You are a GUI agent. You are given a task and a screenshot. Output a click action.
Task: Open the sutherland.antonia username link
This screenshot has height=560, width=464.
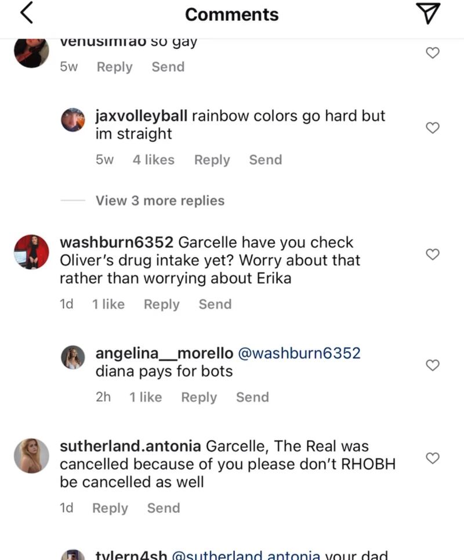131,446
